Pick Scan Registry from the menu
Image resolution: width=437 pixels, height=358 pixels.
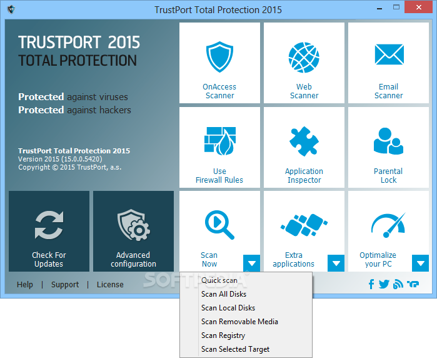coord(246,335)
